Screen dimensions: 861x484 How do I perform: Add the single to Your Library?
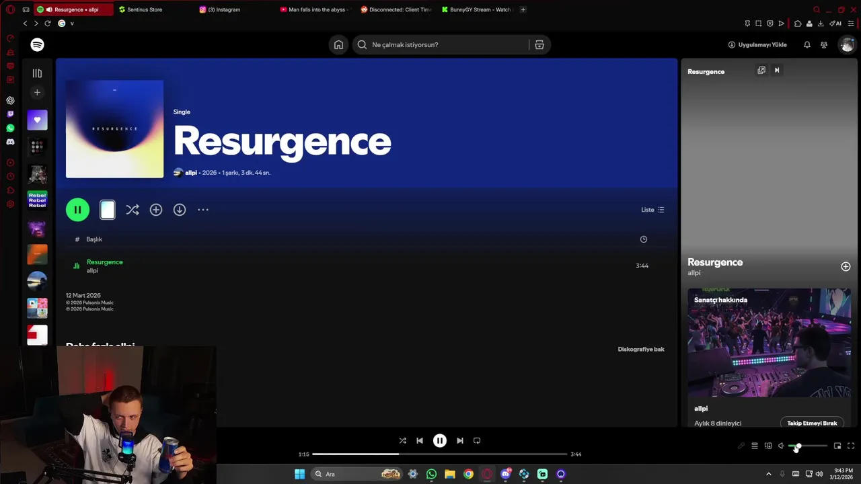click(x=156, y=210)
